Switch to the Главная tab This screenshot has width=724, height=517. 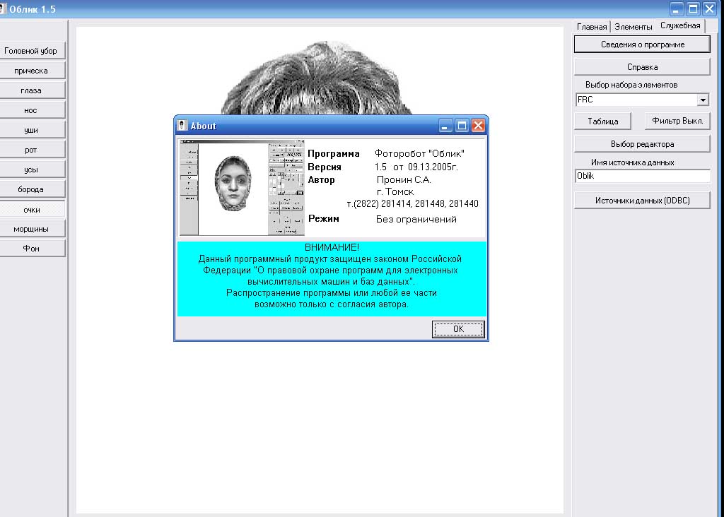click(592, 27)
